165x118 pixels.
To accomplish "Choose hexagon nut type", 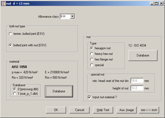I will coord(92,48).
